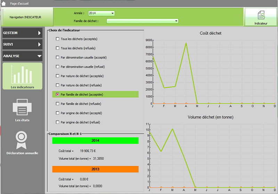
Task: Click the April peak on Coût déchet chart
Action: coord(186,43)
